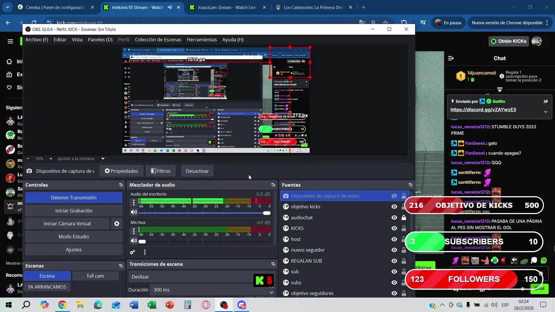
Task: Show the Dispositivo de captura de video source
Action: click(x=394, y=196)
